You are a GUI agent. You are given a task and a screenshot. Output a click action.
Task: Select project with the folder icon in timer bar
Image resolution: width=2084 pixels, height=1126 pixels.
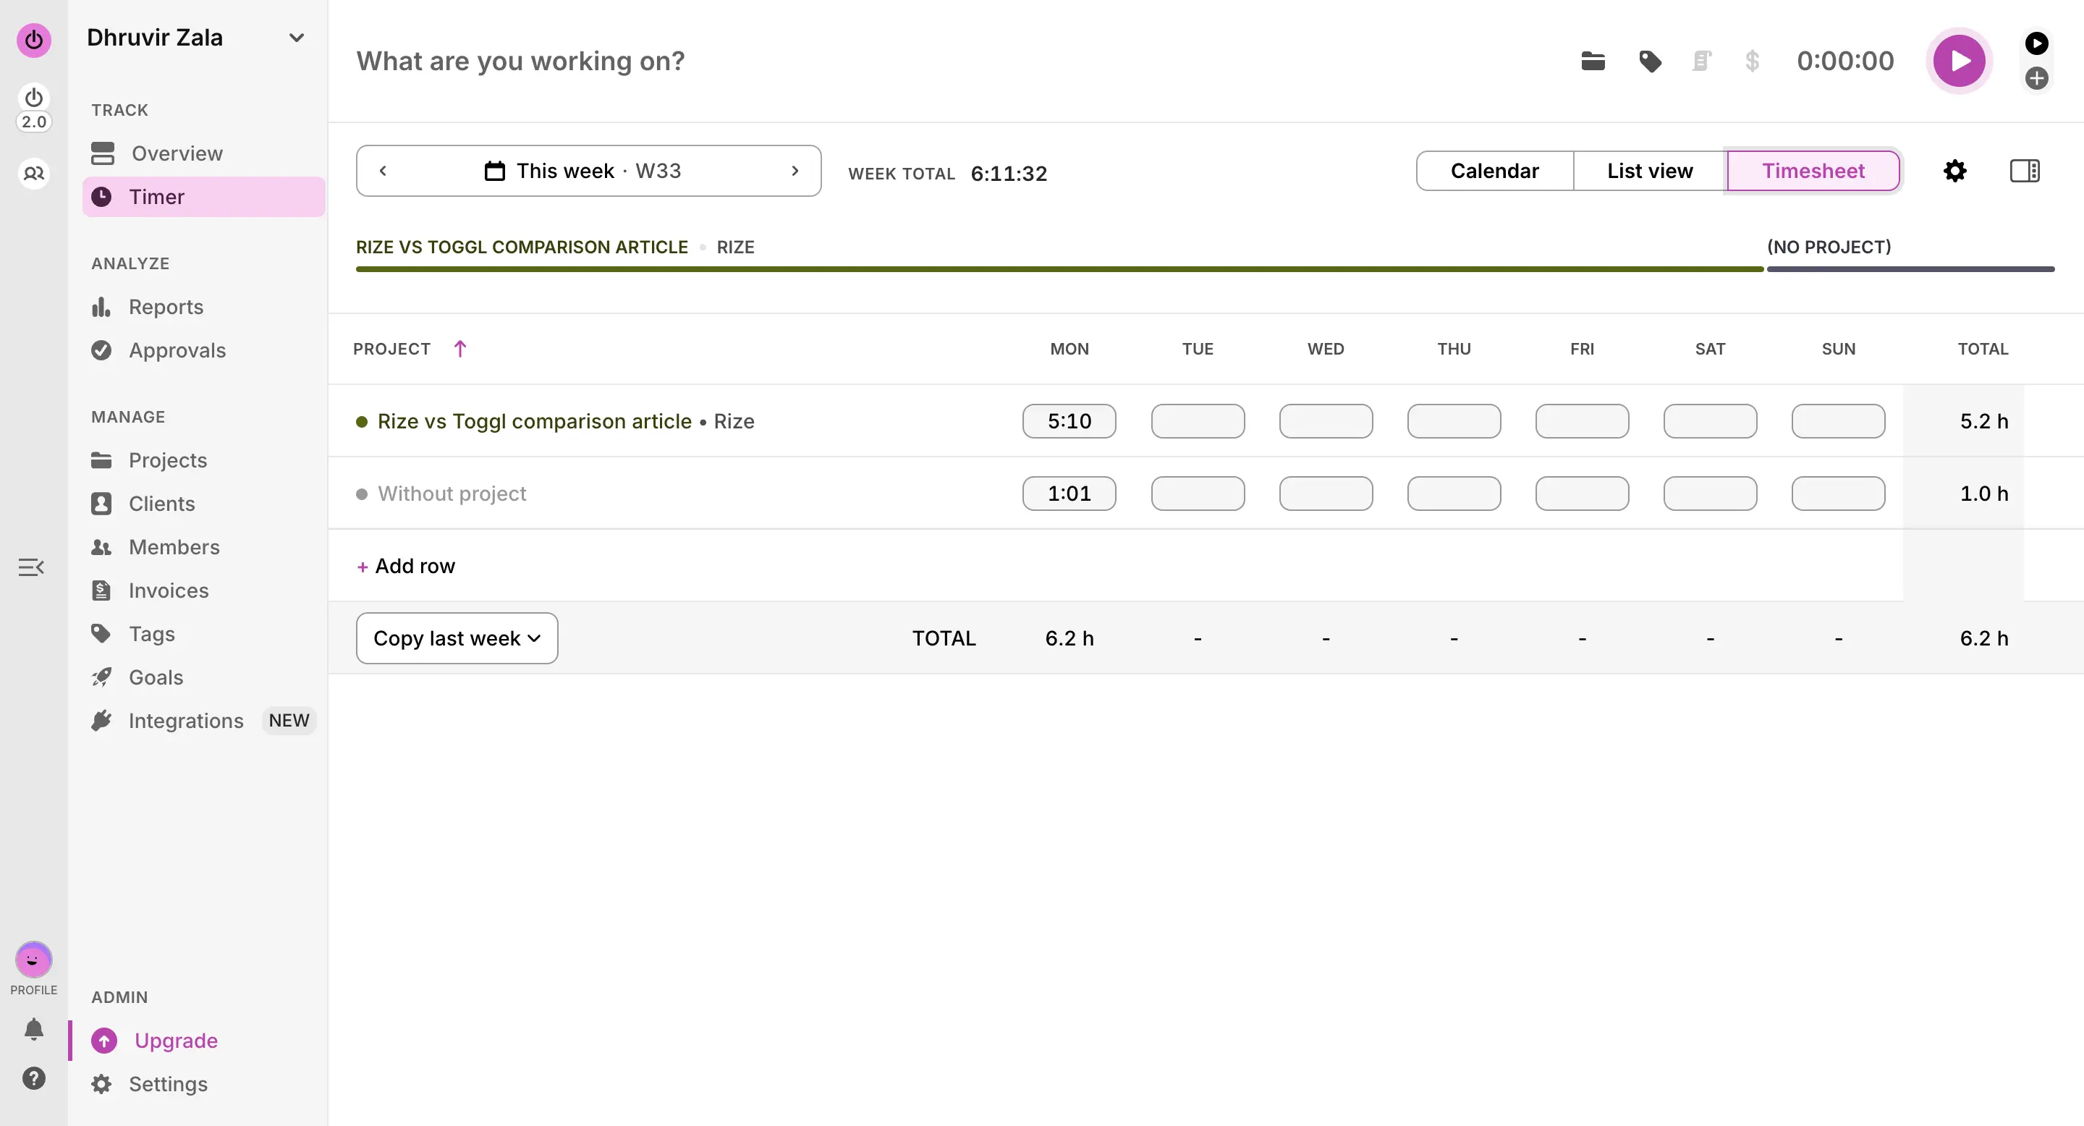point(1593,61)
